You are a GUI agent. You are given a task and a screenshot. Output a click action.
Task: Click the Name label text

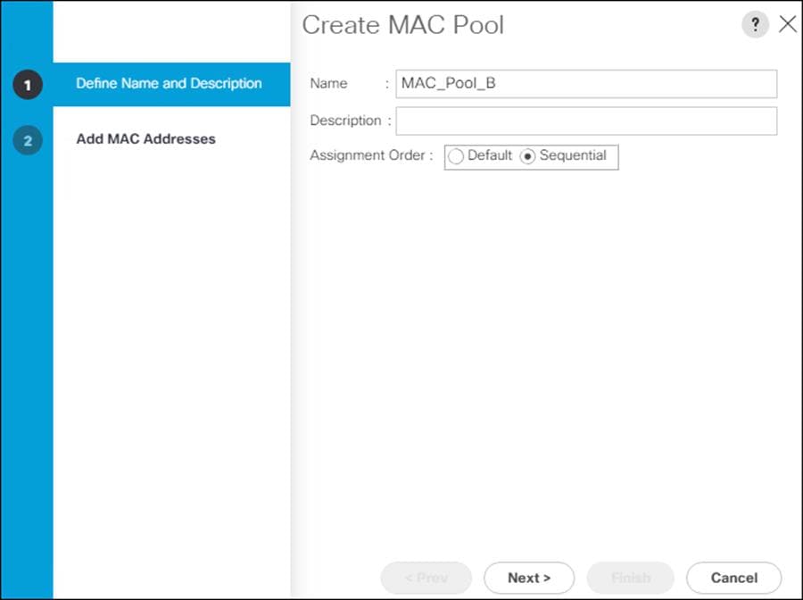(327, 83)
